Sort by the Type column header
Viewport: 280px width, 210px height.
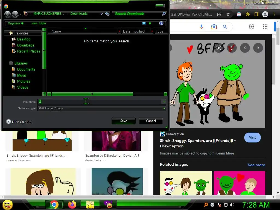(x=159, y=31)
